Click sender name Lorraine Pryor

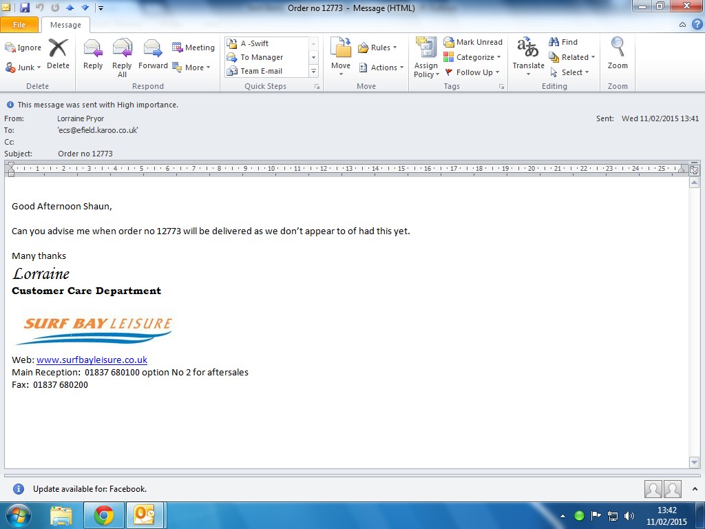point(81,118)
